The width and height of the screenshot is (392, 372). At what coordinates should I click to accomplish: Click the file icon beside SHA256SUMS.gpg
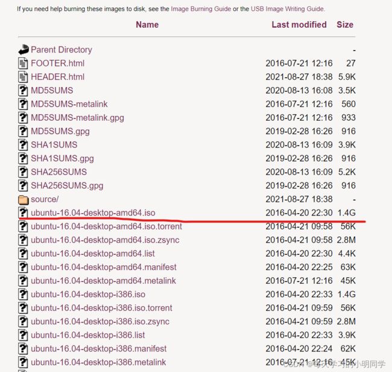(x=23, y=185)
